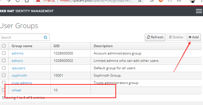Viewport: 203px width, 105px height.
Task: Open the browser profile avatar
Action: pyautogui.click(x=192, y=1)
